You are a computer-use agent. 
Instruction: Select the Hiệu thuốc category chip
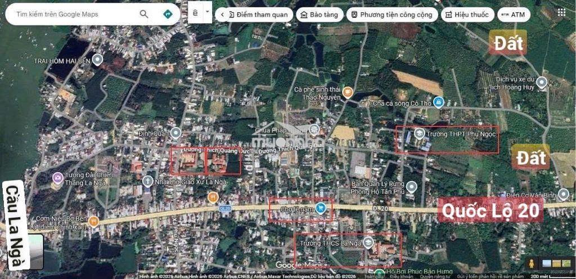[x=467, y=15]
